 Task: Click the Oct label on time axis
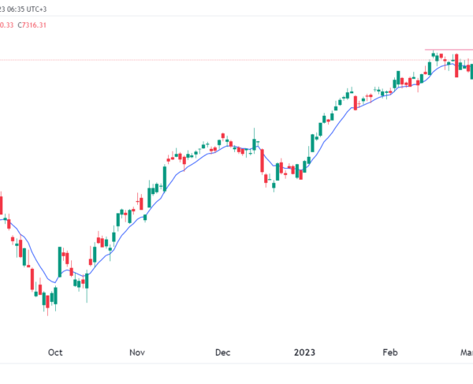click(55, 352)
